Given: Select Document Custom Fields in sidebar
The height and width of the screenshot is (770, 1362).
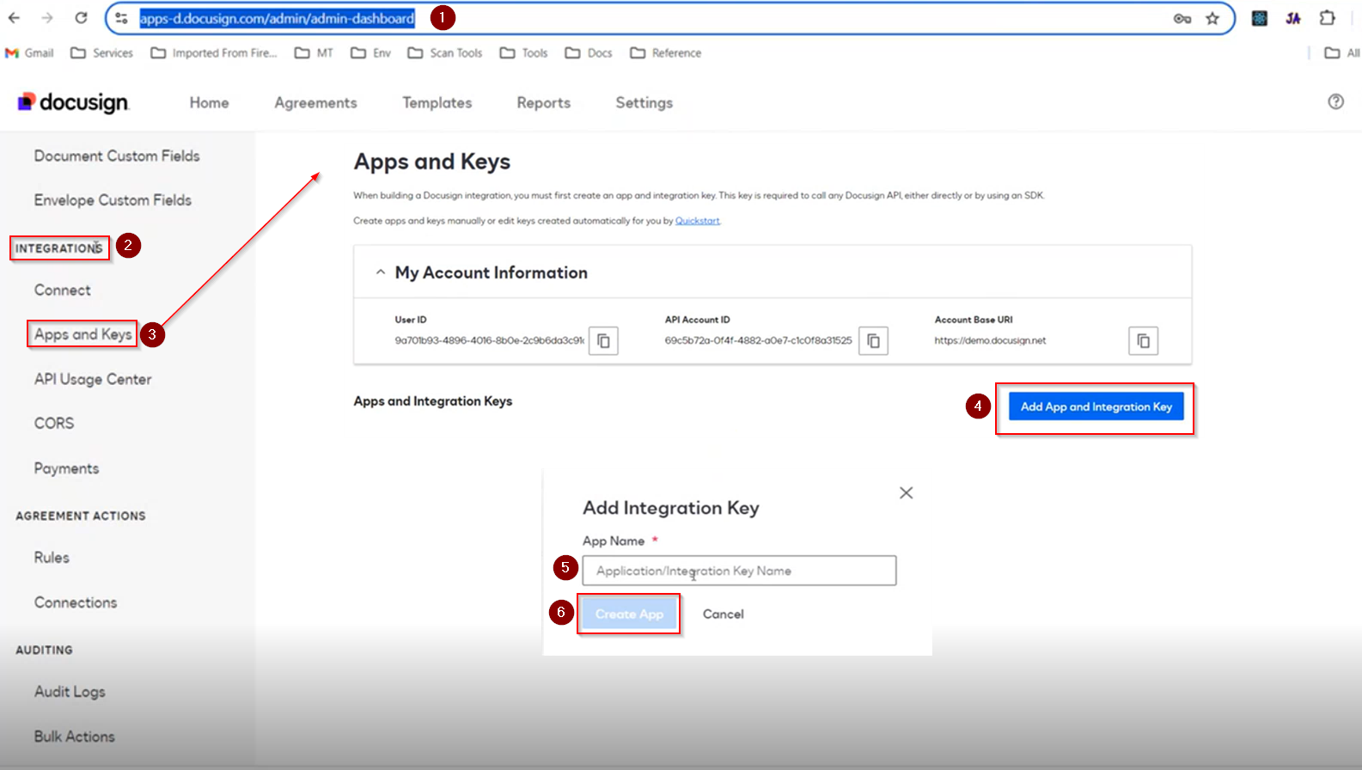Looking at the screenshot, I should (x=117, y=156).
